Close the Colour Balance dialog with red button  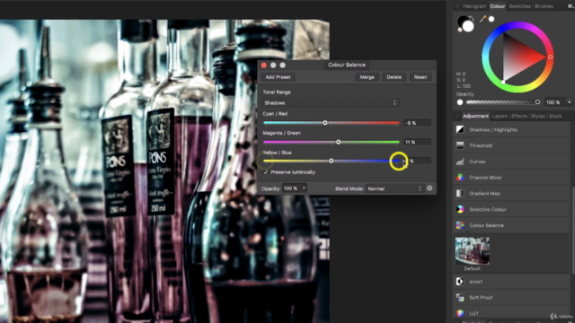click(x=263, y=65)
